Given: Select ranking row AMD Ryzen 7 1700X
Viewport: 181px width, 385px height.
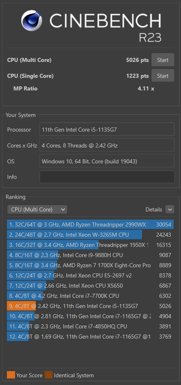Looking at the screenshot, I should [90, 265].
